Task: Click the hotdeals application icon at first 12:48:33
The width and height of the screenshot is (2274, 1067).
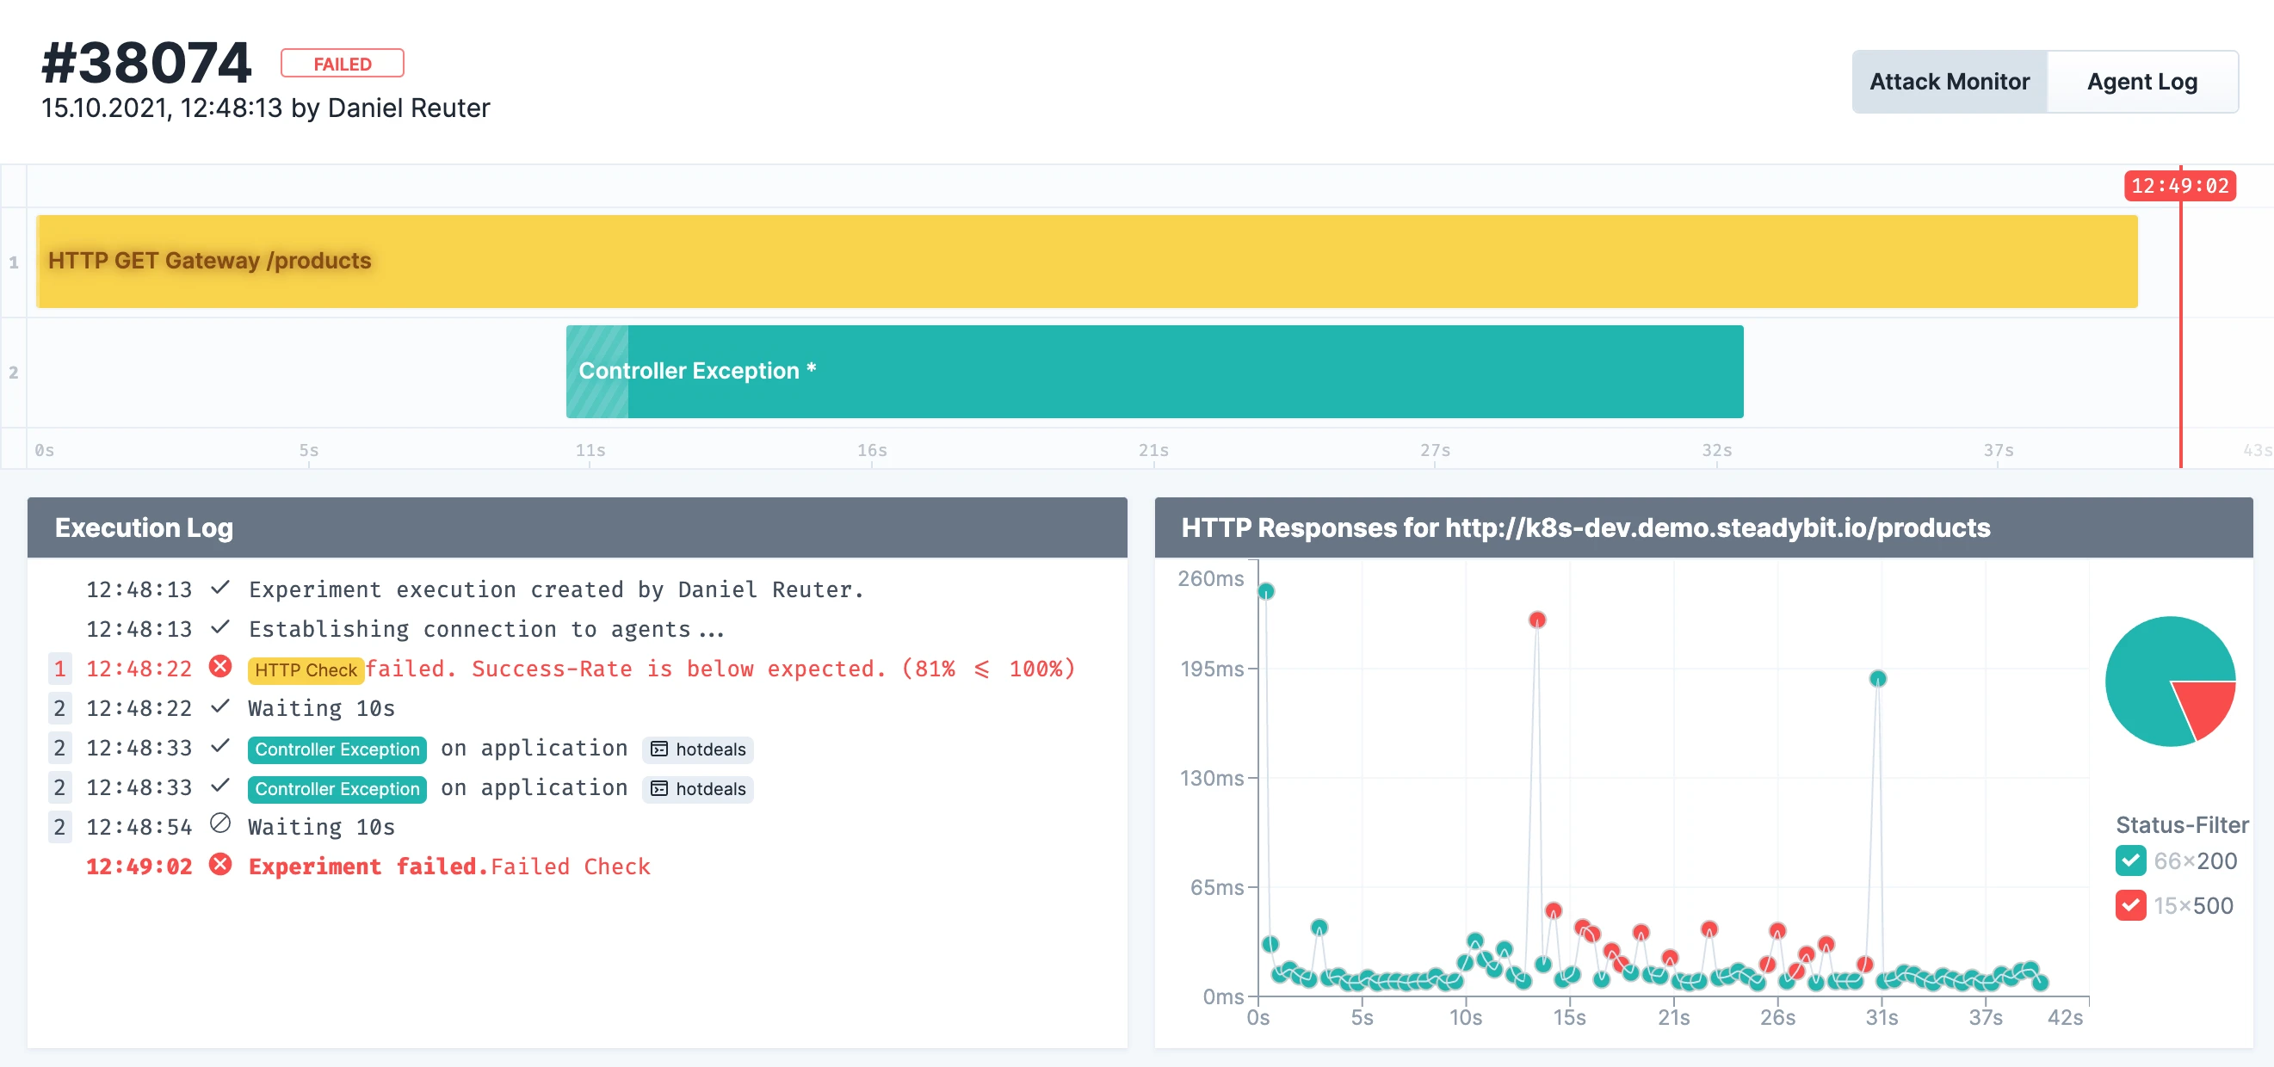Action: tap(658, 749)
